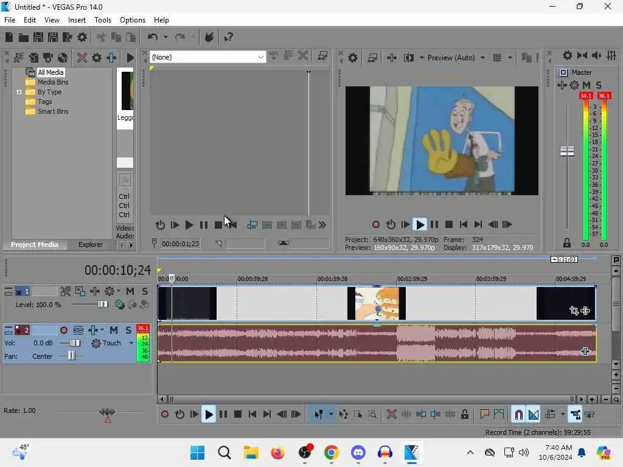Click Get Media from Web globe icon
This screenshot has height=467, width=623.
tap(63, 58)
